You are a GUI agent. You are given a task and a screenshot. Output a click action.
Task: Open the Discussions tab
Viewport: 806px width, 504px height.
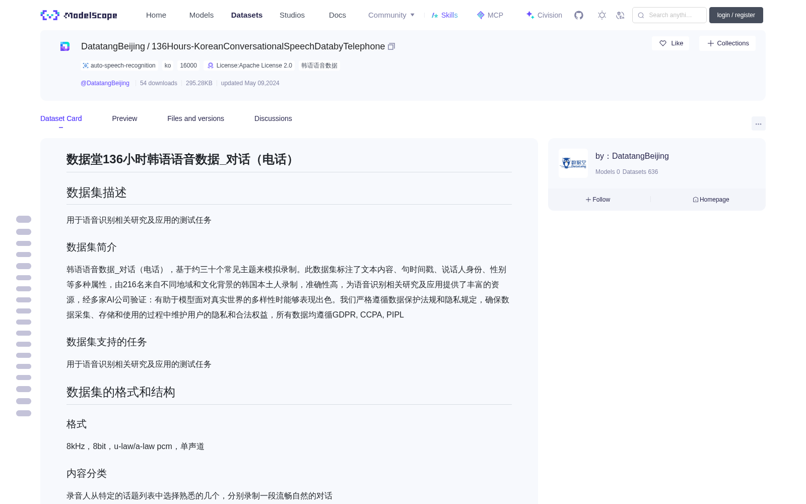point(273,118)
